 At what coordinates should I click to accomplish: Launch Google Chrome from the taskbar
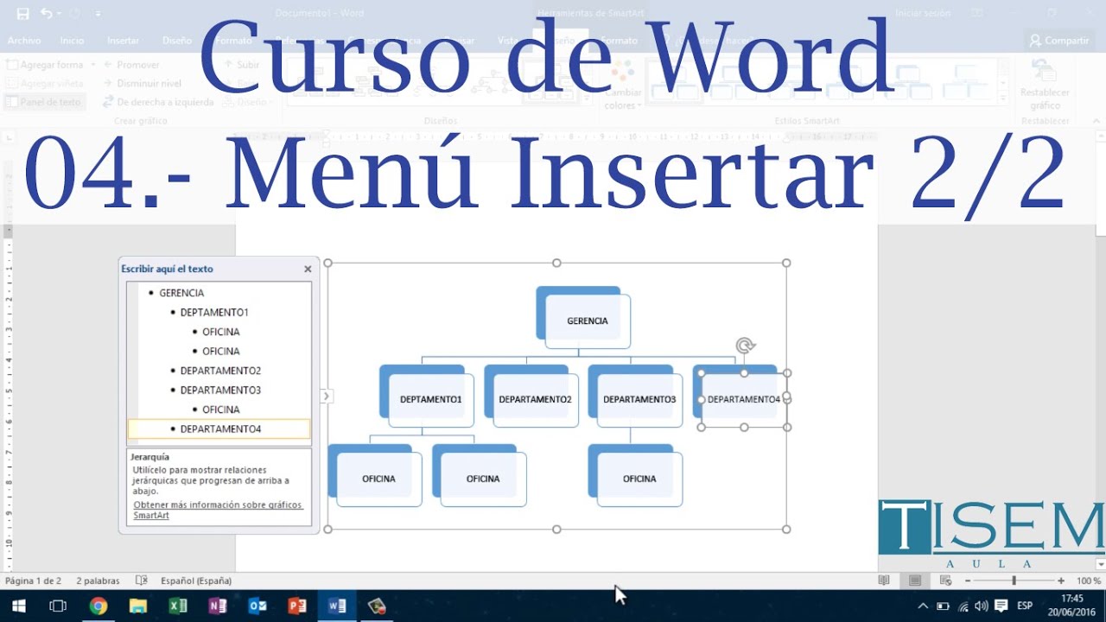coord(98,606)
